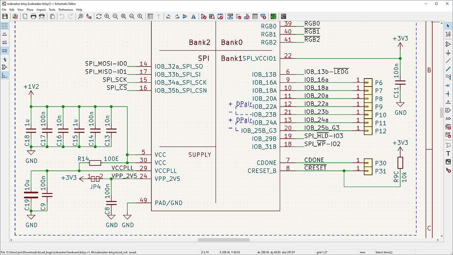Viewport: 453px width, 255px height.
Task: Select the No-Connect Flag tool
Action: 448,85
